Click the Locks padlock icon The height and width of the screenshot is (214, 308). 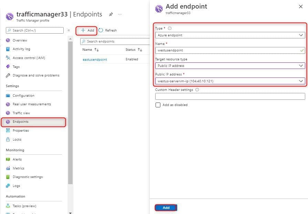8,139
